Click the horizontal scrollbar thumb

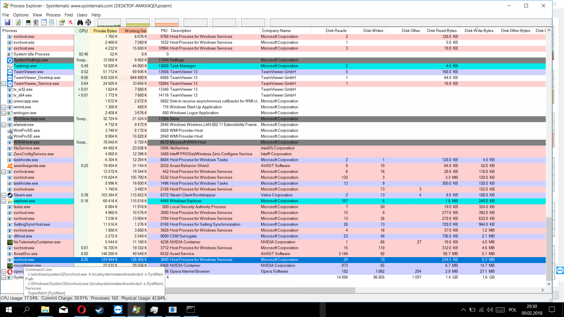[x=260, y=290]
